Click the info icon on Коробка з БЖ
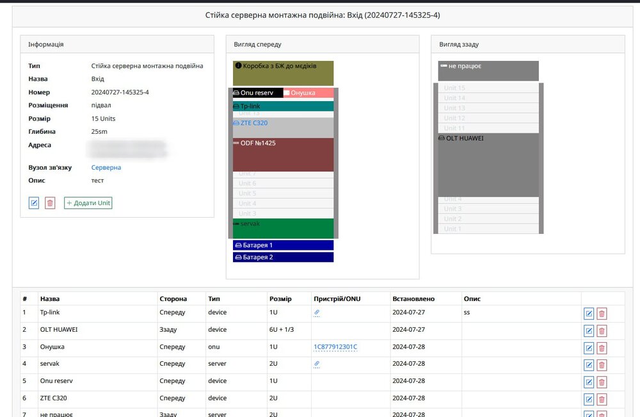Viewport: 640px width, 417px height. coord(238,65)
